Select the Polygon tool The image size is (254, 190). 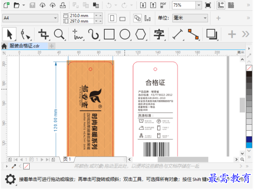coord(140,34)
